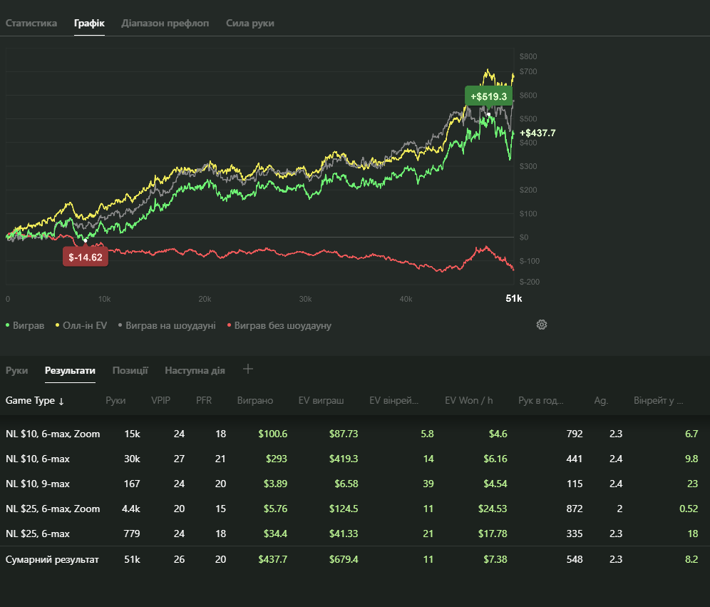The image size is (710, 607).
Task: Open the Позиції tab
Action: (x=130, y=370)
